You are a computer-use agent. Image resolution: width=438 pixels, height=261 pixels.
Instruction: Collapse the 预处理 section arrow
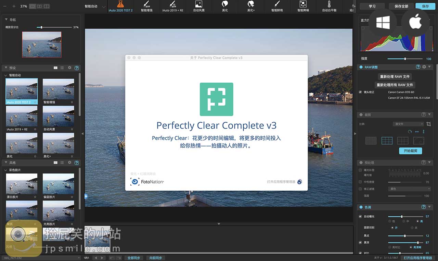429,163
